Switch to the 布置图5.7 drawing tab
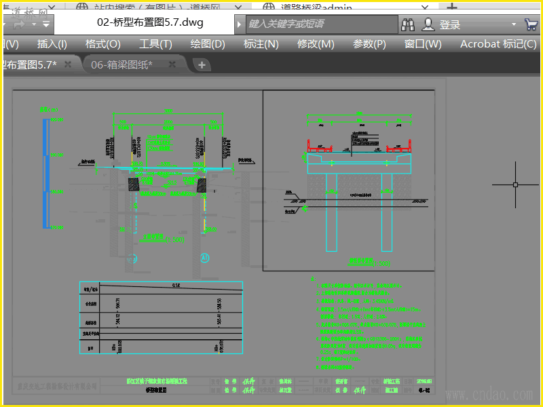Screen dimensions: 543x407 pyautogui.click(x=29, y=64)
